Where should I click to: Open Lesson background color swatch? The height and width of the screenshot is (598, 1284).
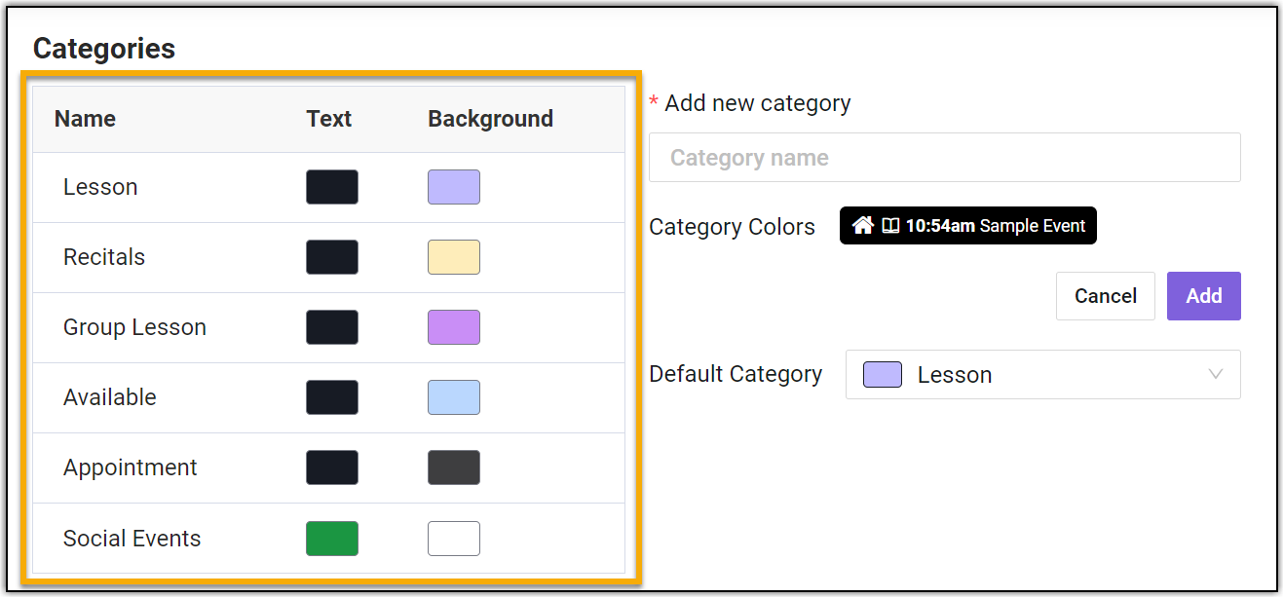[x=454, y=187]
